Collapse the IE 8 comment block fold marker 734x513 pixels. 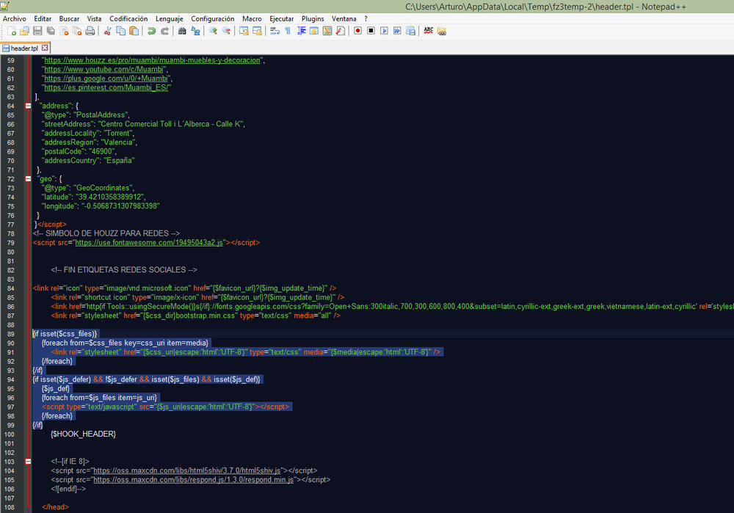(x=27, y=460)
